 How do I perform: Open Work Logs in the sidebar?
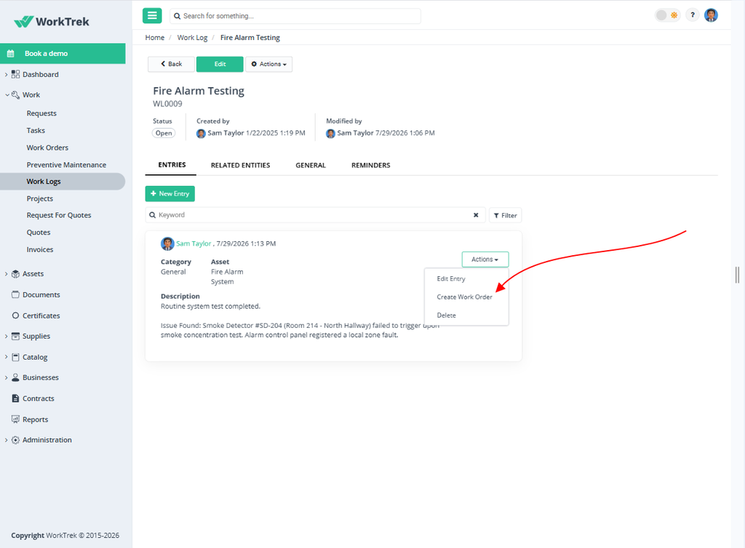click(x=63, y=182)
